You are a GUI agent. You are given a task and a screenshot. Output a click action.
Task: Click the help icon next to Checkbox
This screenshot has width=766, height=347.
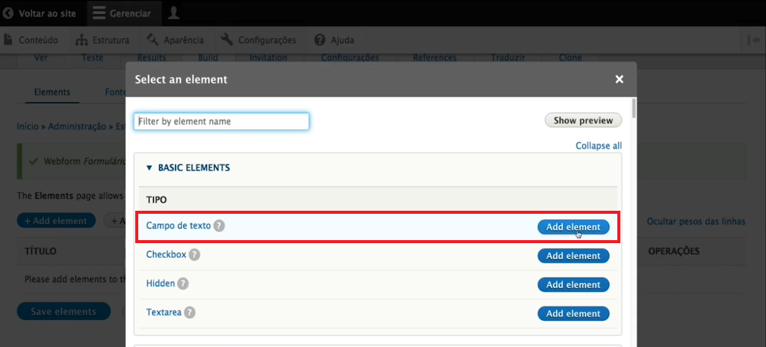click(195, 255)
